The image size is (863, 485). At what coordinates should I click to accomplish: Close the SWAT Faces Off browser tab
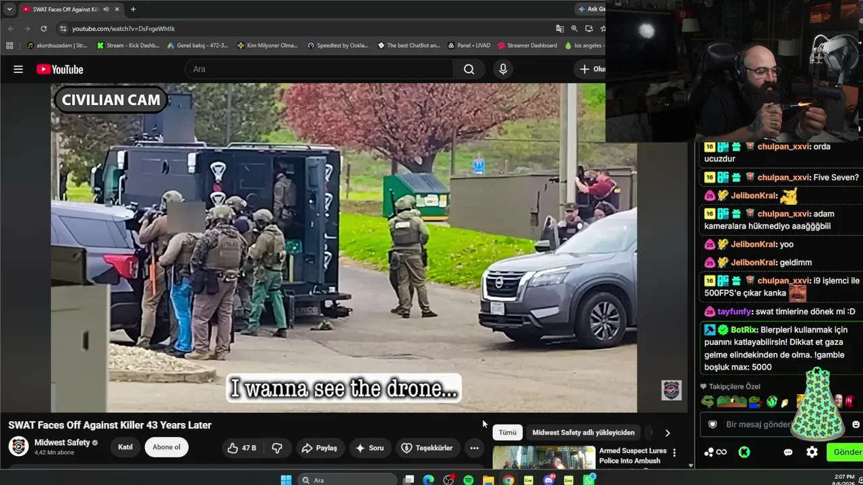coord(117,9)
